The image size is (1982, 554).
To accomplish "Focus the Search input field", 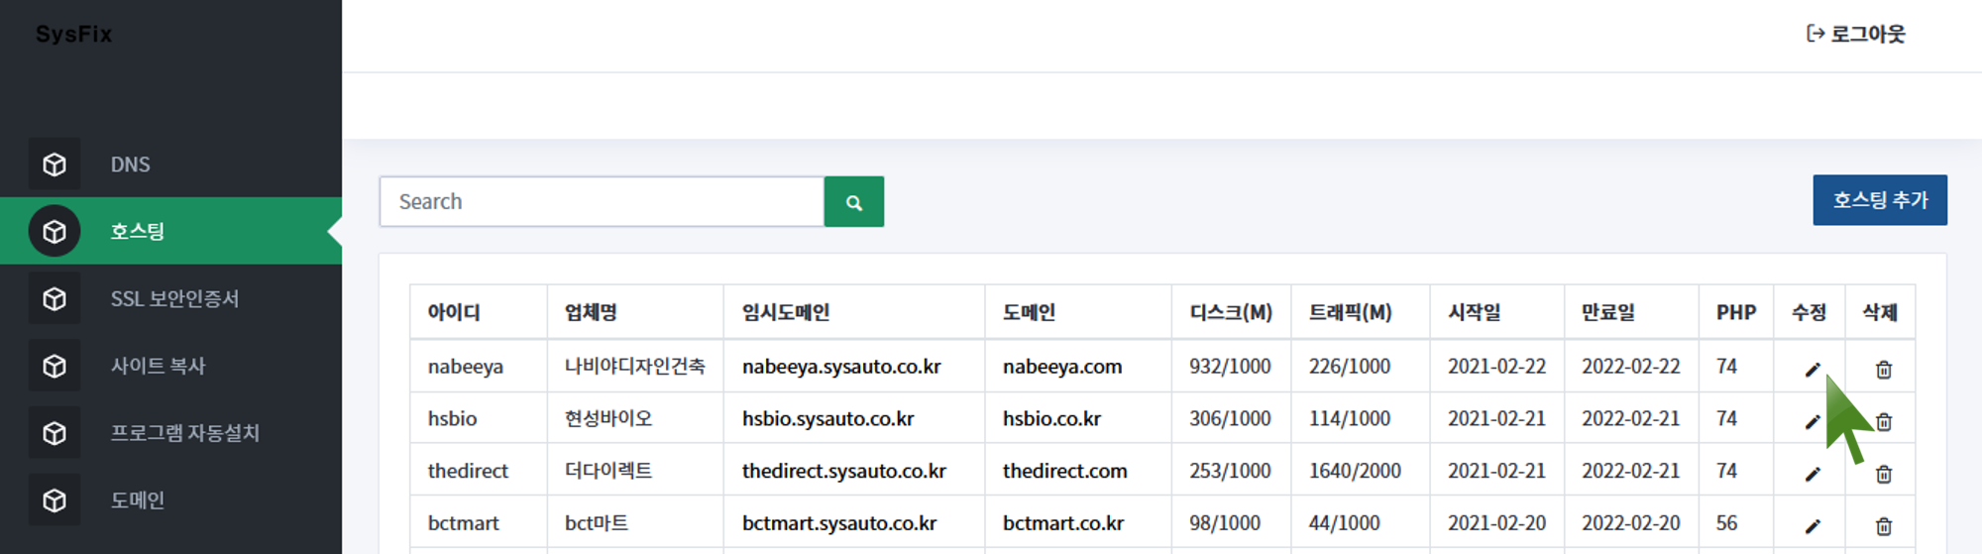I will point(602,202).
